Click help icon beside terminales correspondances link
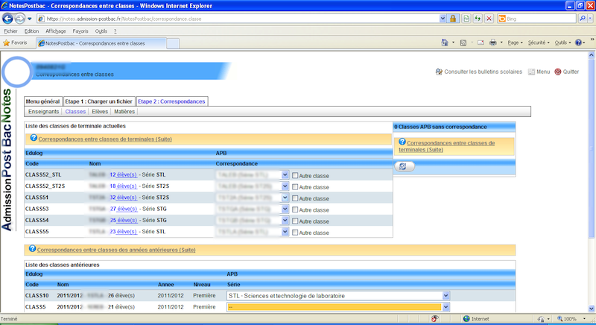This screenshot has height=325, width=596. tap(34, 139)
